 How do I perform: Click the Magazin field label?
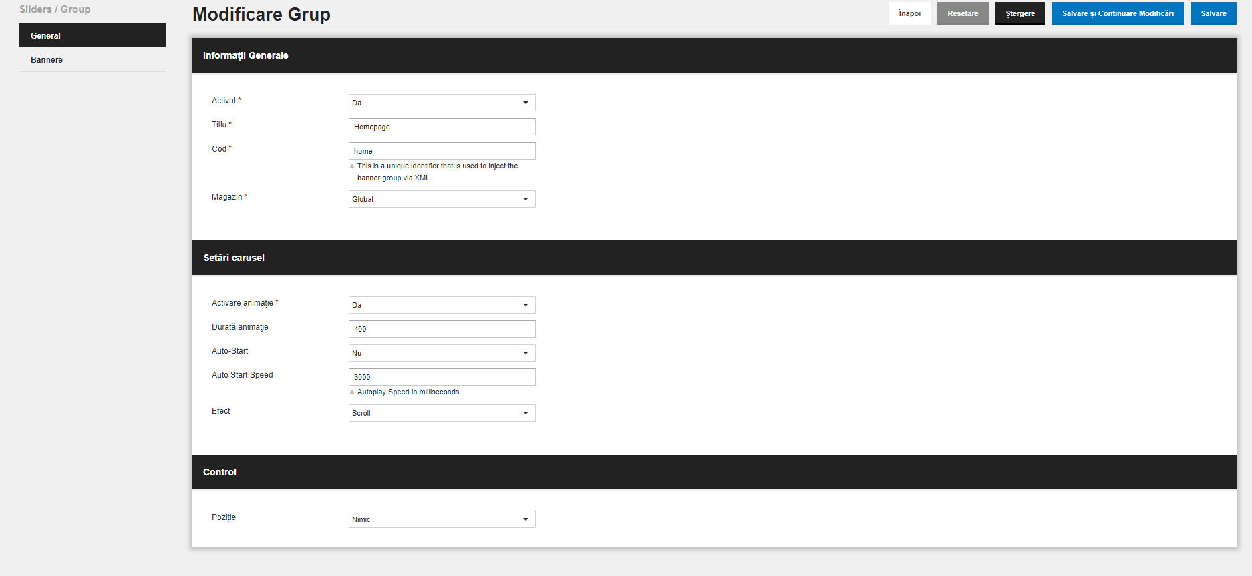pyautogui.click(x=229, y=197)
